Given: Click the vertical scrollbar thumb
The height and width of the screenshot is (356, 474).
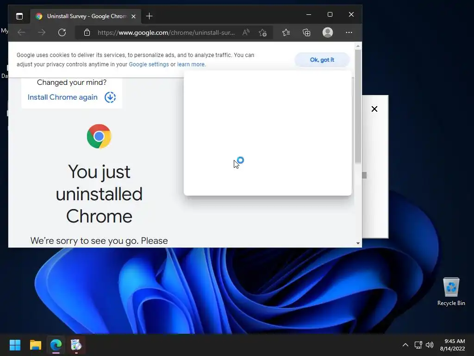Looking at the screenshot, I should [x=358, y=106].
